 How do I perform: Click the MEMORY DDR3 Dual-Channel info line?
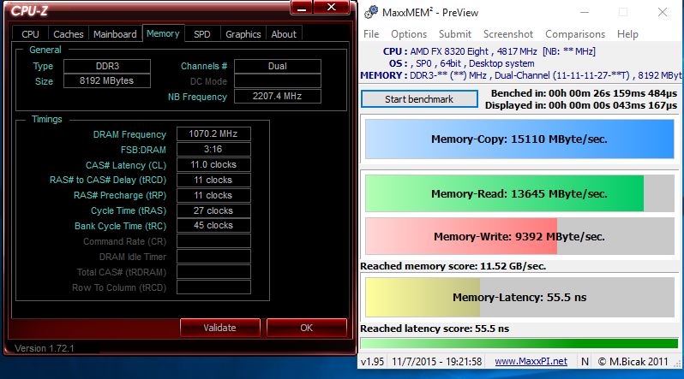point(521,75)
